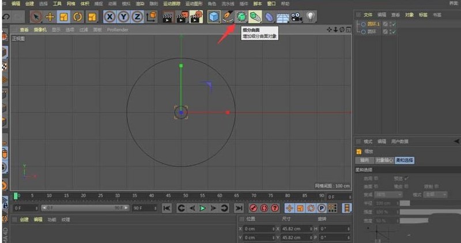Click the Floor environment grid icon
The width and height of the screenshot is (461, 243).
(x=282, y=17)
